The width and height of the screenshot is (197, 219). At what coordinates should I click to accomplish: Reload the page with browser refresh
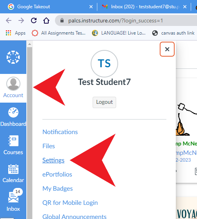click(34, 20)
